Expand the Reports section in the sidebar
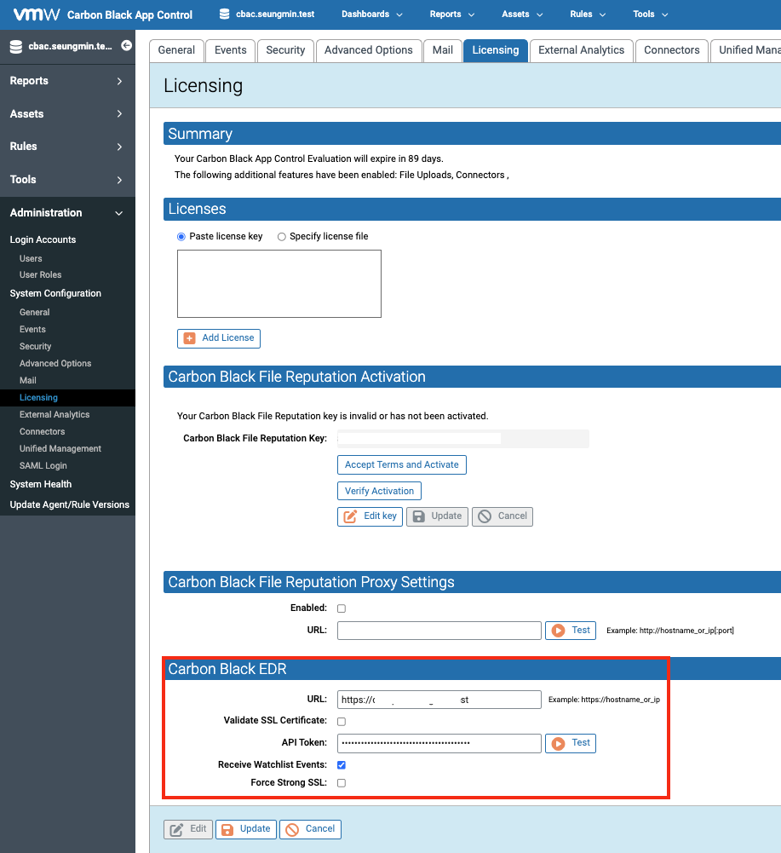 (67, 81)
